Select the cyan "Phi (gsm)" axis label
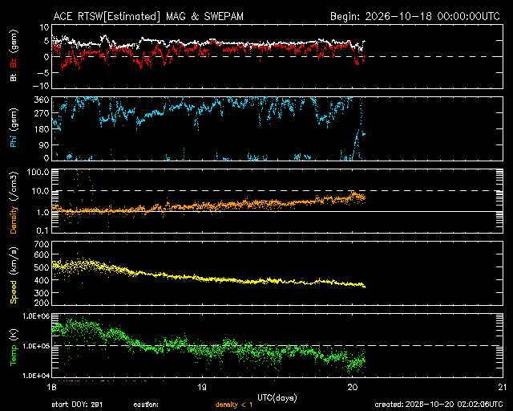 [x=14, y=128]
